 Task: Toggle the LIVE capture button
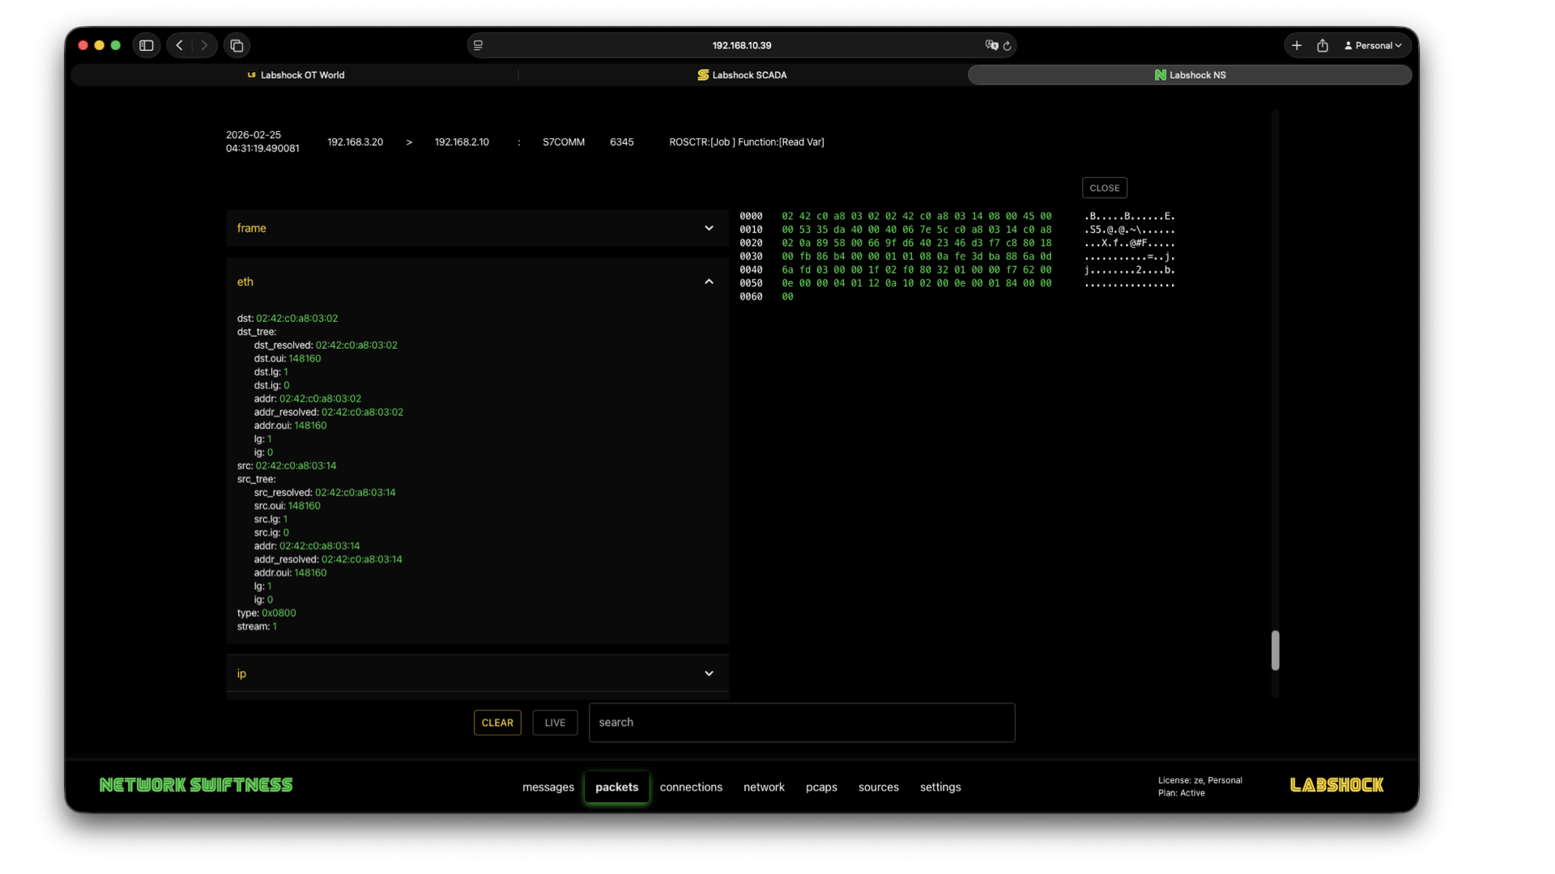tap(555, 723)
